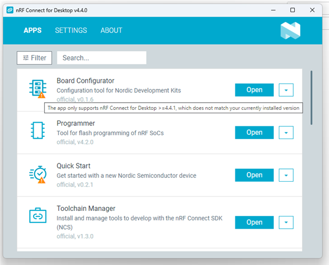Expand Programmer options dropdown arrow
This screenshot has height=265, width=329.
coord(286,132)
